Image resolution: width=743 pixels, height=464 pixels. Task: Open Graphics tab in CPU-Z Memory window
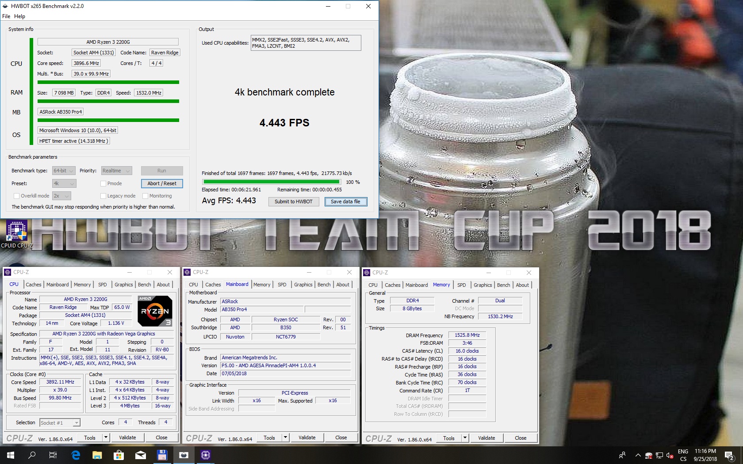point(483,285)
